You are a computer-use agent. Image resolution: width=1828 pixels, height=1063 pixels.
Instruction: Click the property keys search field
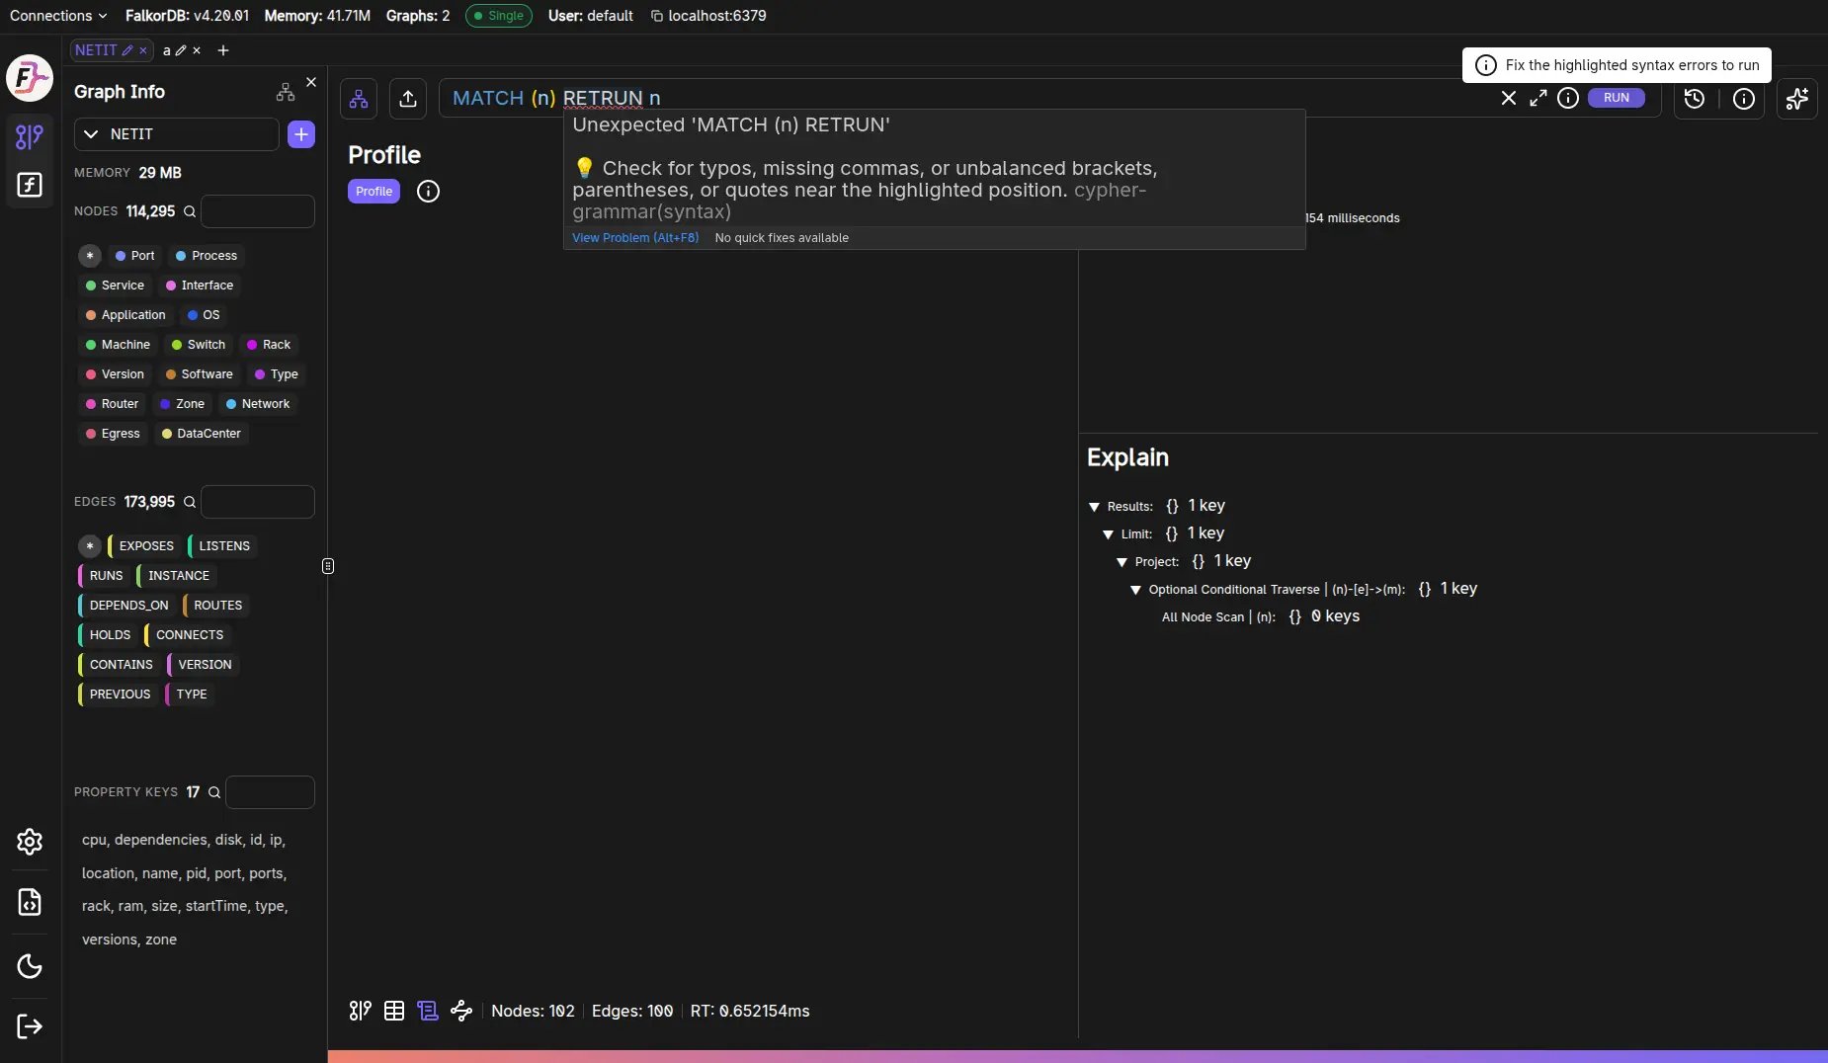point(270,792)
